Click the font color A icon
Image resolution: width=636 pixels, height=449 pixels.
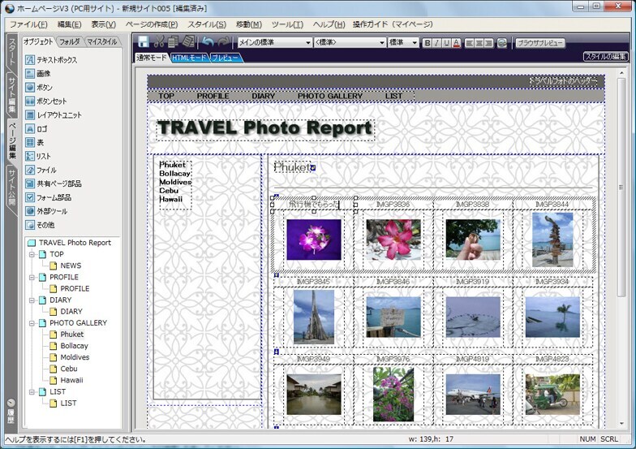point(457,42)
